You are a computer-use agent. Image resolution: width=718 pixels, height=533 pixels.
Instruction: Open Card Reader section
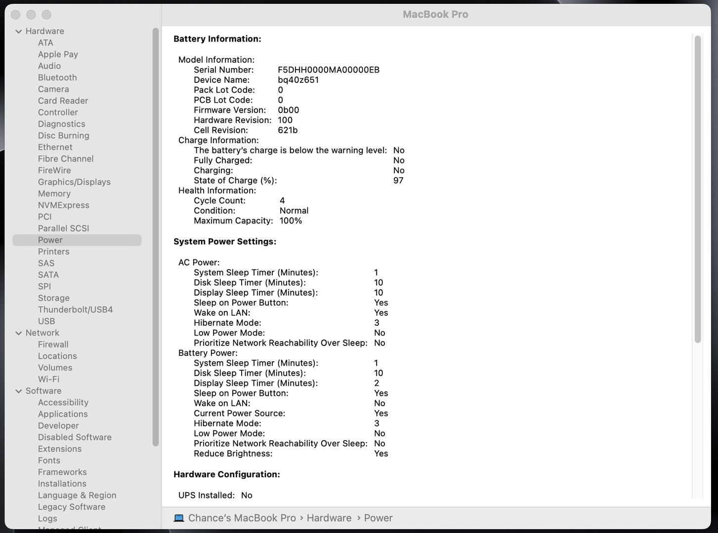[x=63, y=101]
